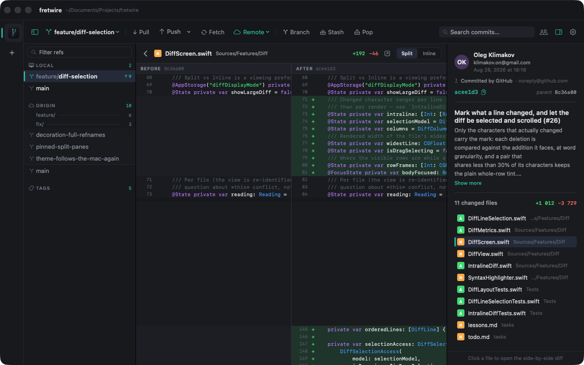This screenshot has width=584, height=365.
Task: Focus the Search commits field
Action: pos(487,32)
